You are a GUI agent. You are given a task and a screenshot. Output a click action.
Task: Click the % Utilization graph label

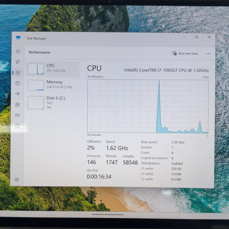tap(95, 77)
